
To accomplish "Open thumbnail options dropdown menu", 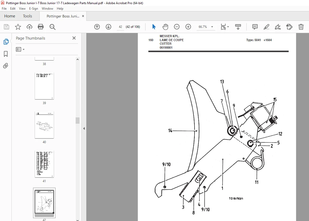I will [x=20, y=49].
